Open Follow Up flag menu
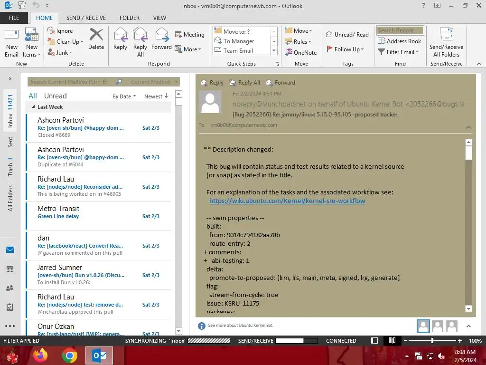Screen dimensions: 486x365 pyautogui.click(x=345, y=49)
